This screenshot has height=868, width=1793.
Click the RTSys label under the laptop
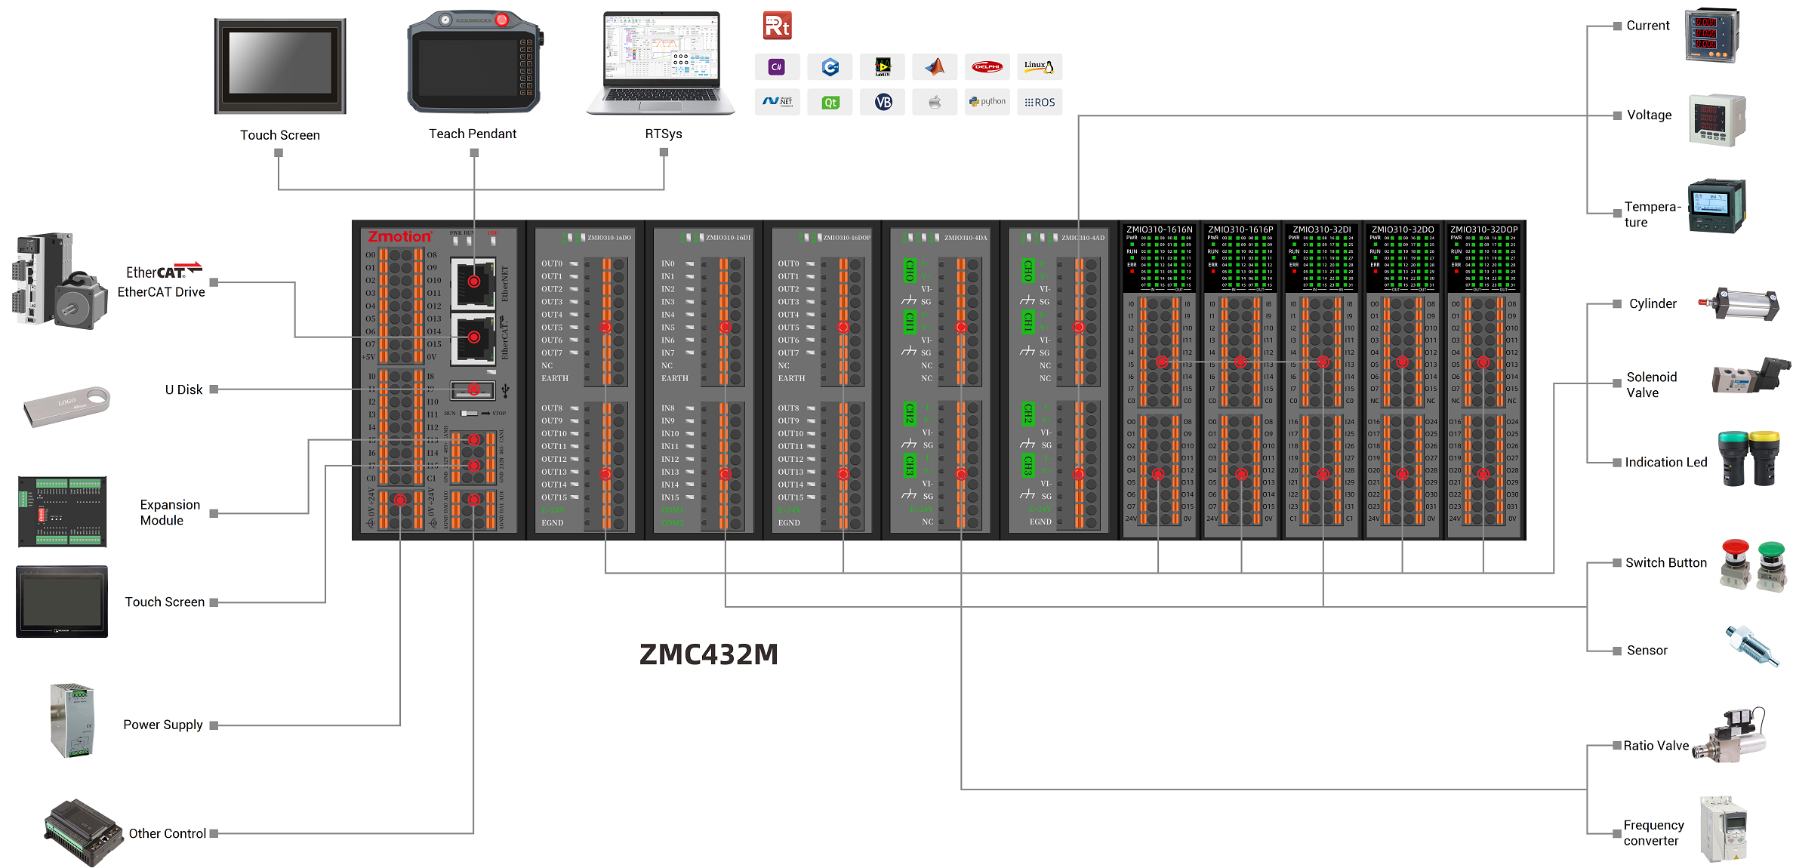pos(664,134)
